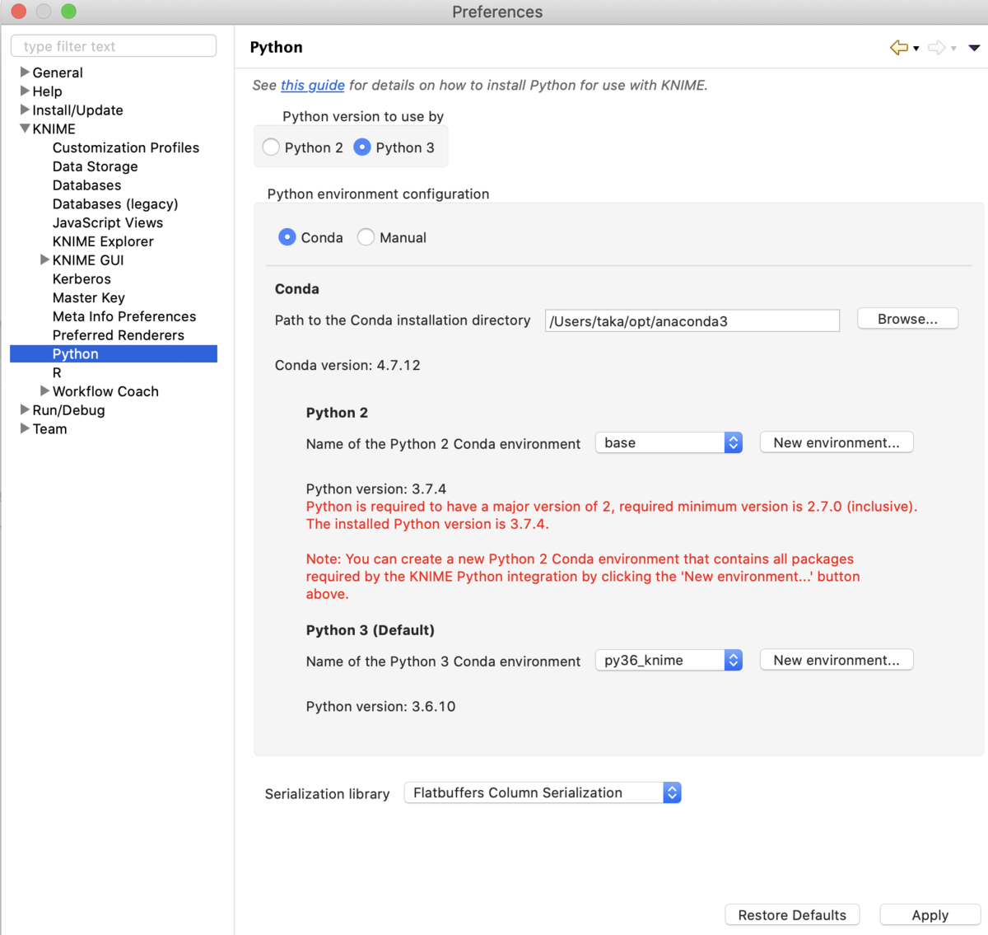988x935 pixels.
Task: Expand the KNIME GUI subtree
Action: 45,259
